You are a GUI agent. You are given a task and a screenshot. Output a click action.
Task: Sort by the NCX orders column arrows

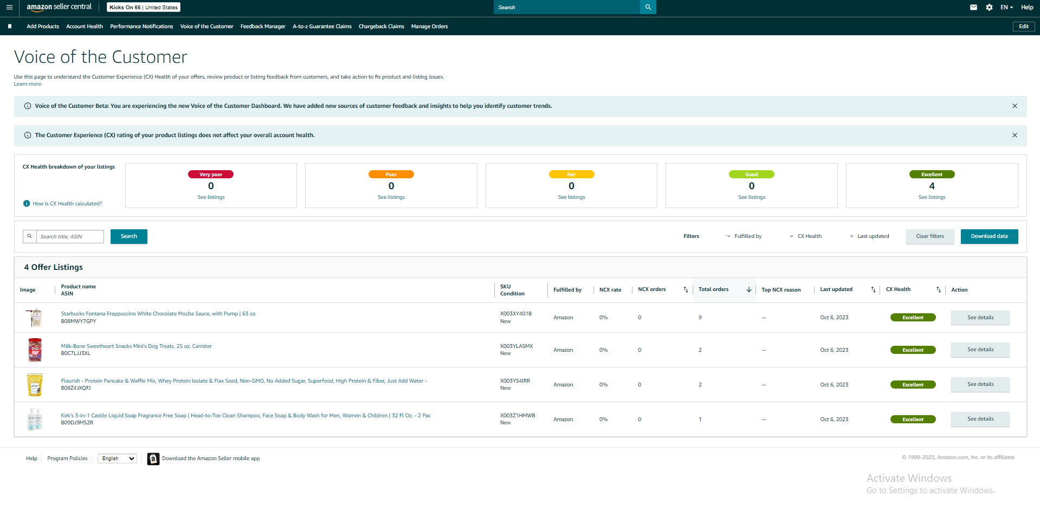686,289
